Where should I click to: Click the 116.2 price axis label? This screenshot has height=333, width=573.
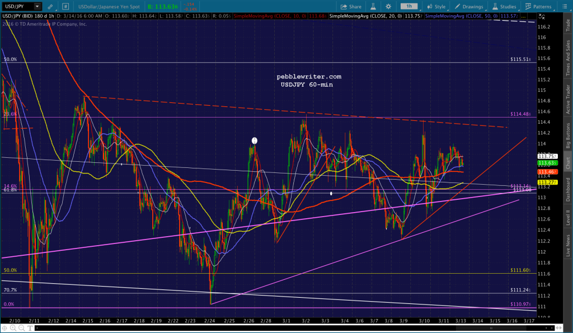pos(544,27)
